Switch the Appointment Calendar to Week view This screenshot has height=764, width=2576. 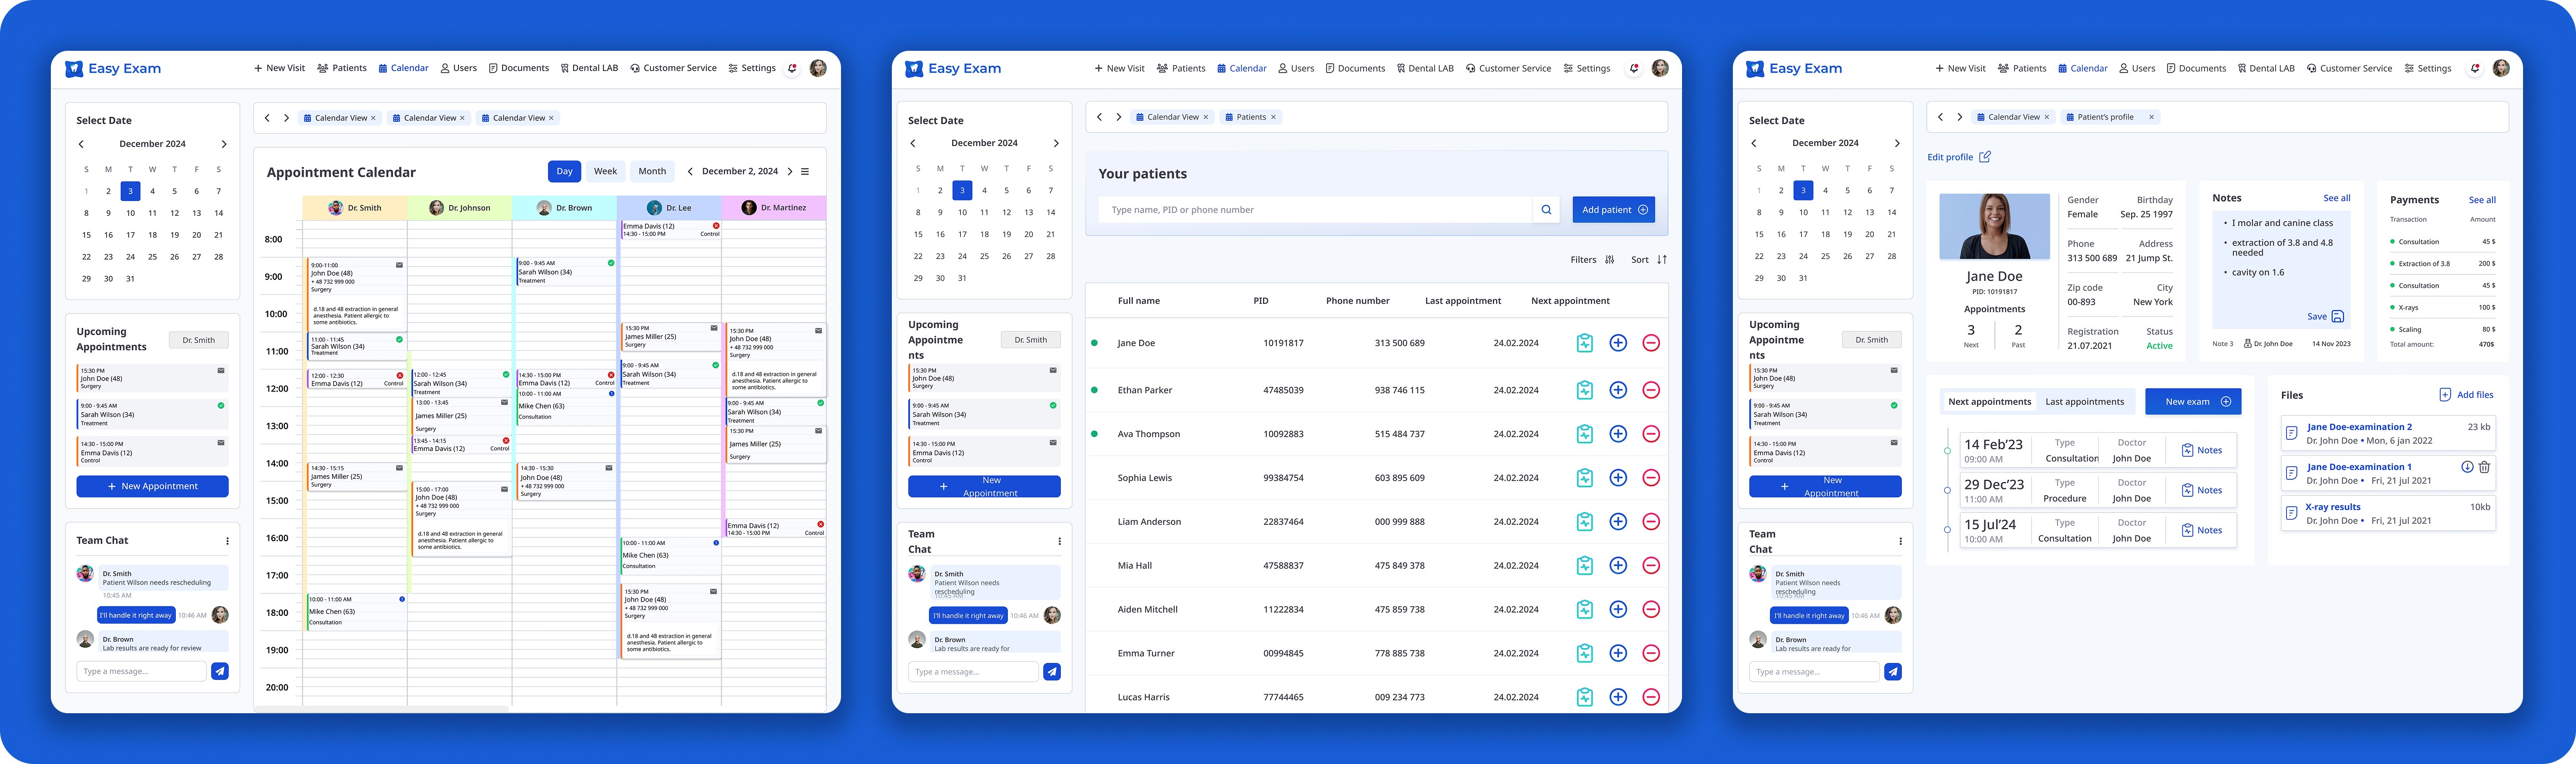605,172
